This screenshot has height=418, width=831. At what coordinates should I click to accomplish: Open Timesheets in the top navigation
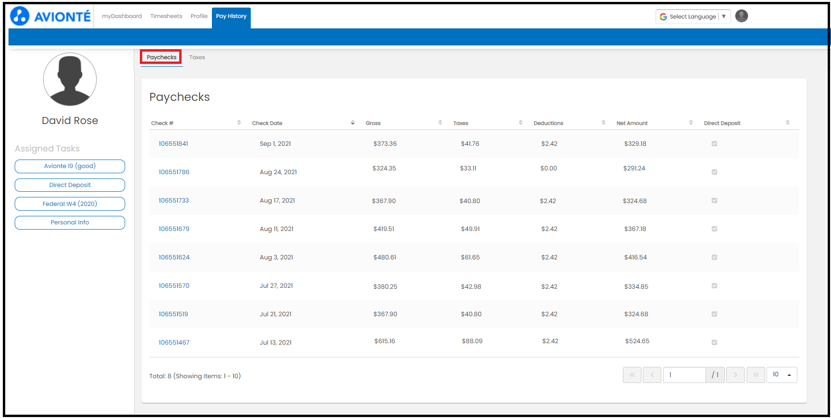point(166,16)
